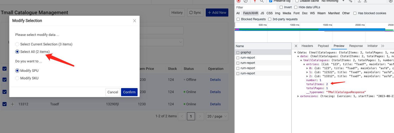Click page number 1 in pagination

tap(191, 116)
